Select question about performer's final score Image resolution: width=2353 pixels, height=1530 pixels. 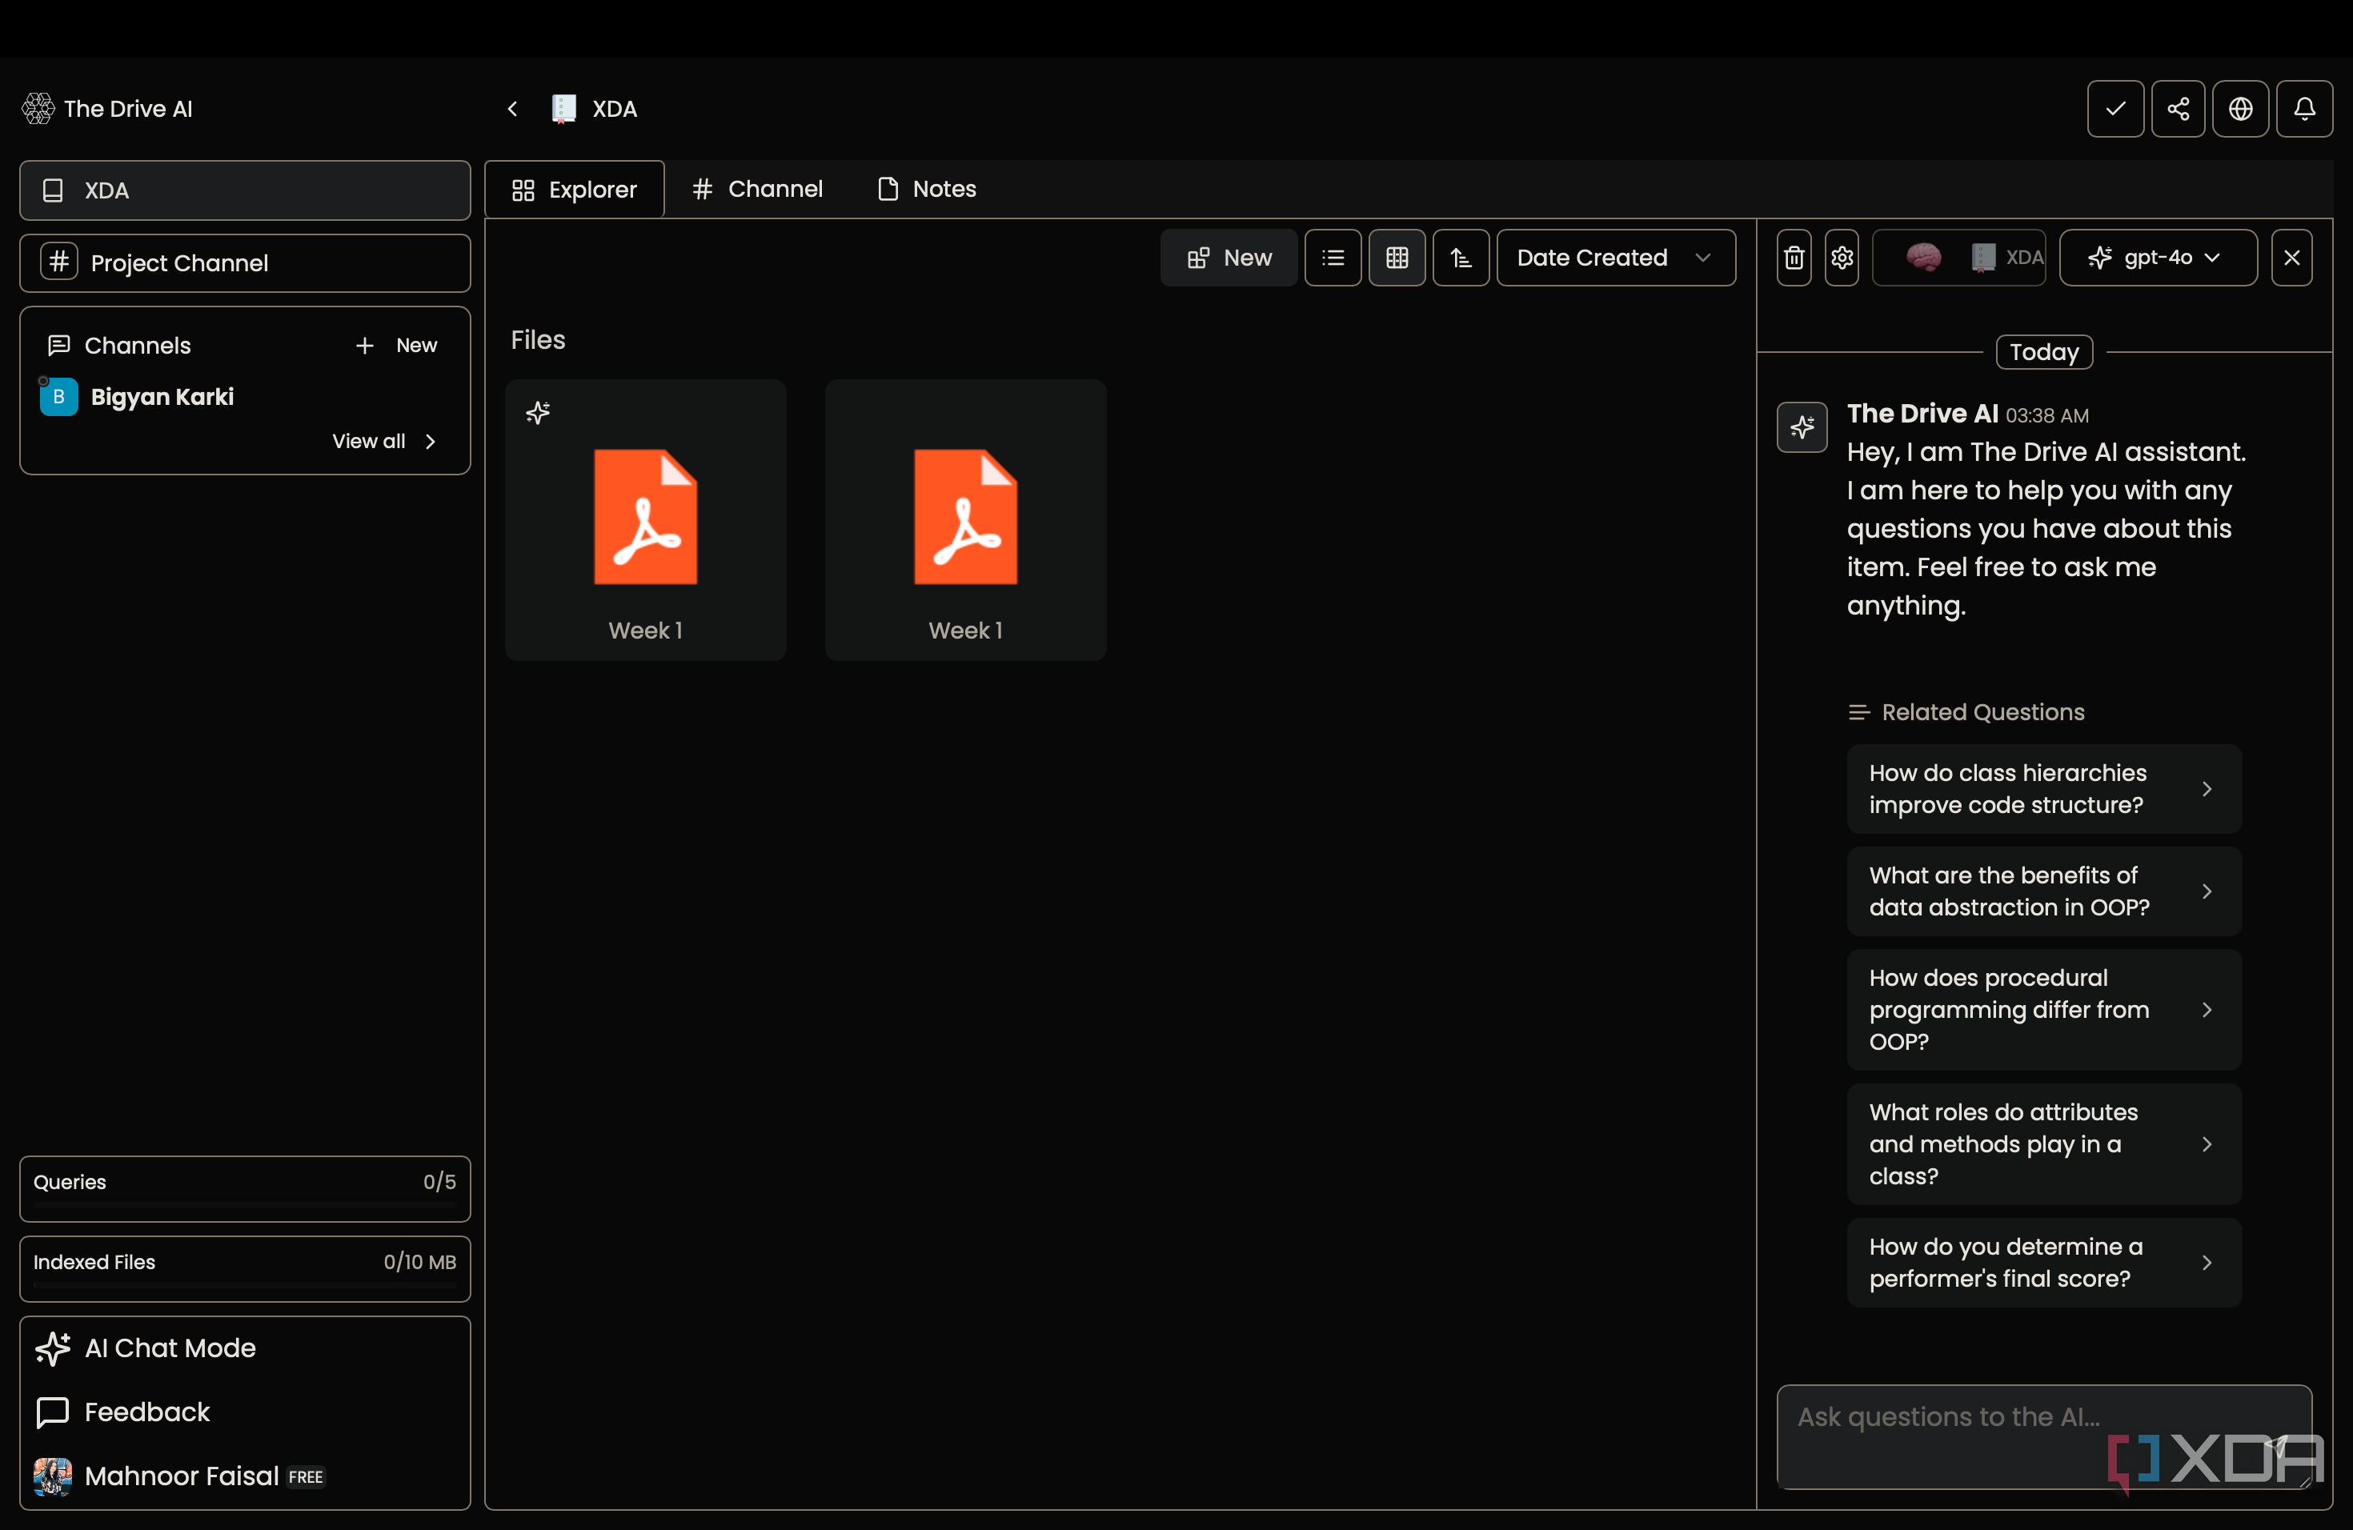point(2043,1264)
